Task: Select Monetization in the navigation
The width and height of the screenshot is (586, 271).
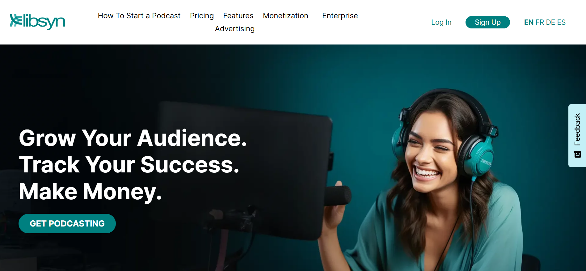Action: coord(285,16)
